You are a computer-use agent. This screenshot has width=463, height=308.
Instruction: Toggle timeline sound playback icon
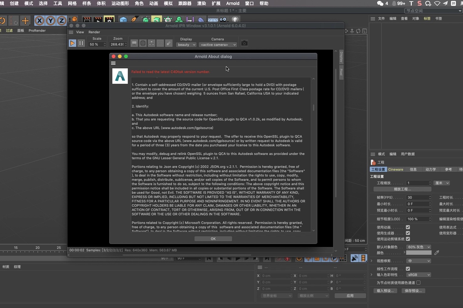point(355,258)
